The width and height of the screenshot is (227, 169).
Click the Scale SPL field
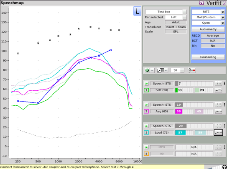176,32
